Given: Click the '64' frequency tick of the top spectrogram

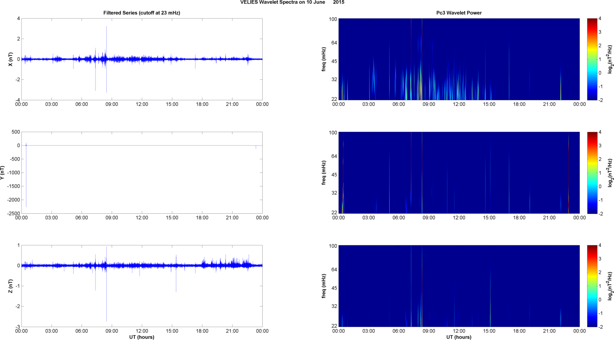Looking at the screenshot, I should [x=334, y=43].
